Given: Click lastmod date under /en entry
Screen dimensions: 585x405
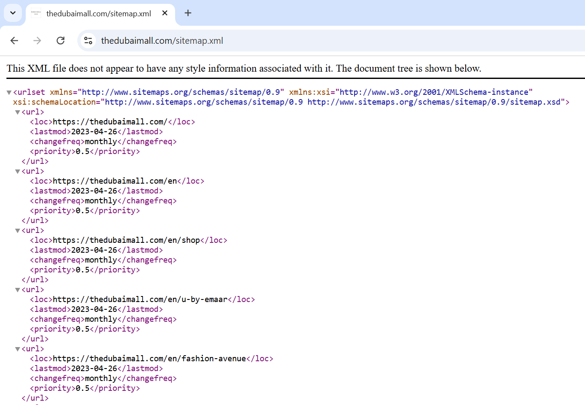Looking at the screenshot, I should coord(94,191).
